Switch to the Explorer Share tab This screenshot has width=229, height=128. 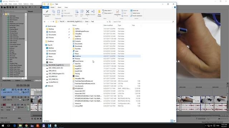point(59,7)
